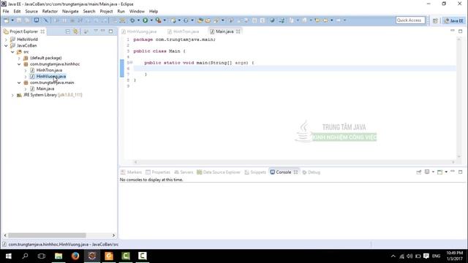Click the Back navigation arrow icon

(x=325, y=20)
